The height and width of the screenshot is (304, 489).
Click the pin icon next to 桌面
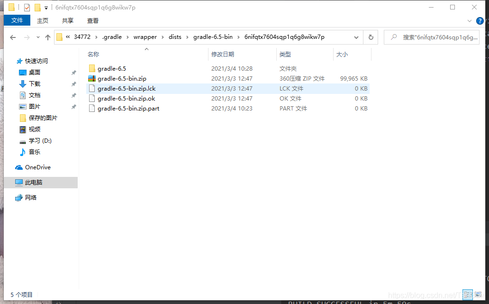point(73,73)
